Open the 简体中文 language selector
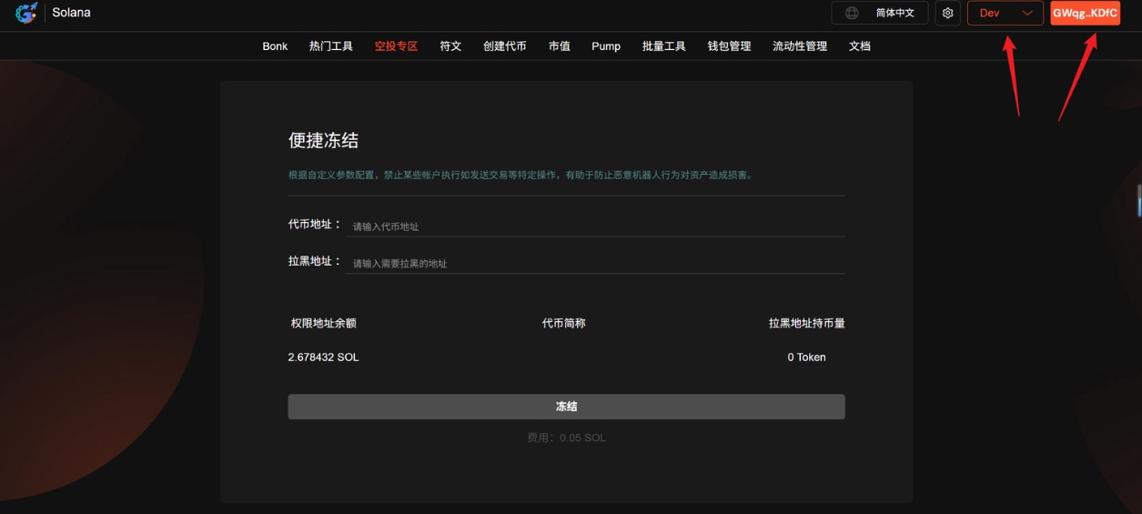1142x514 pixels. coord(880,13)
